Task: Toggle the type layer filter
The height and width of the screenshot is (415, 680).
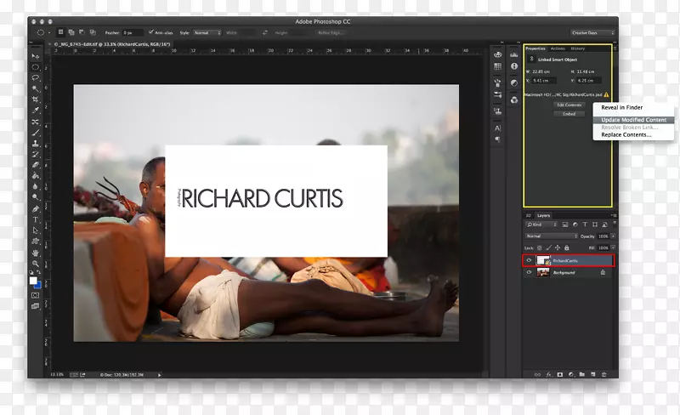Action: coord(585,225)
